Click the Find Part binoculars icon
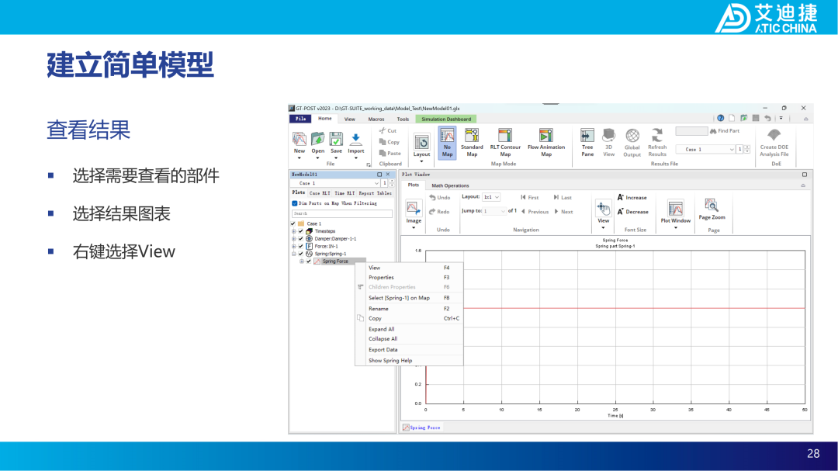Viewport: 838px width, 471px height. click(x=713, y=131)
